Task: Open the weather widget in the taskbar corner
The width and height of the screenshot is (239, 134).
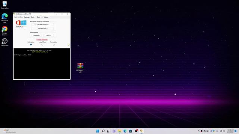Action: tap(10, 131)
